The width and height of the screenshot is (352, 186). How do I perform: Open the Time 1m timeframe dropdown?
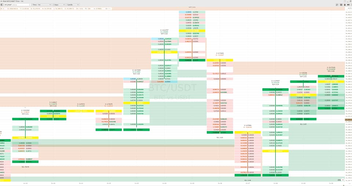41,5
